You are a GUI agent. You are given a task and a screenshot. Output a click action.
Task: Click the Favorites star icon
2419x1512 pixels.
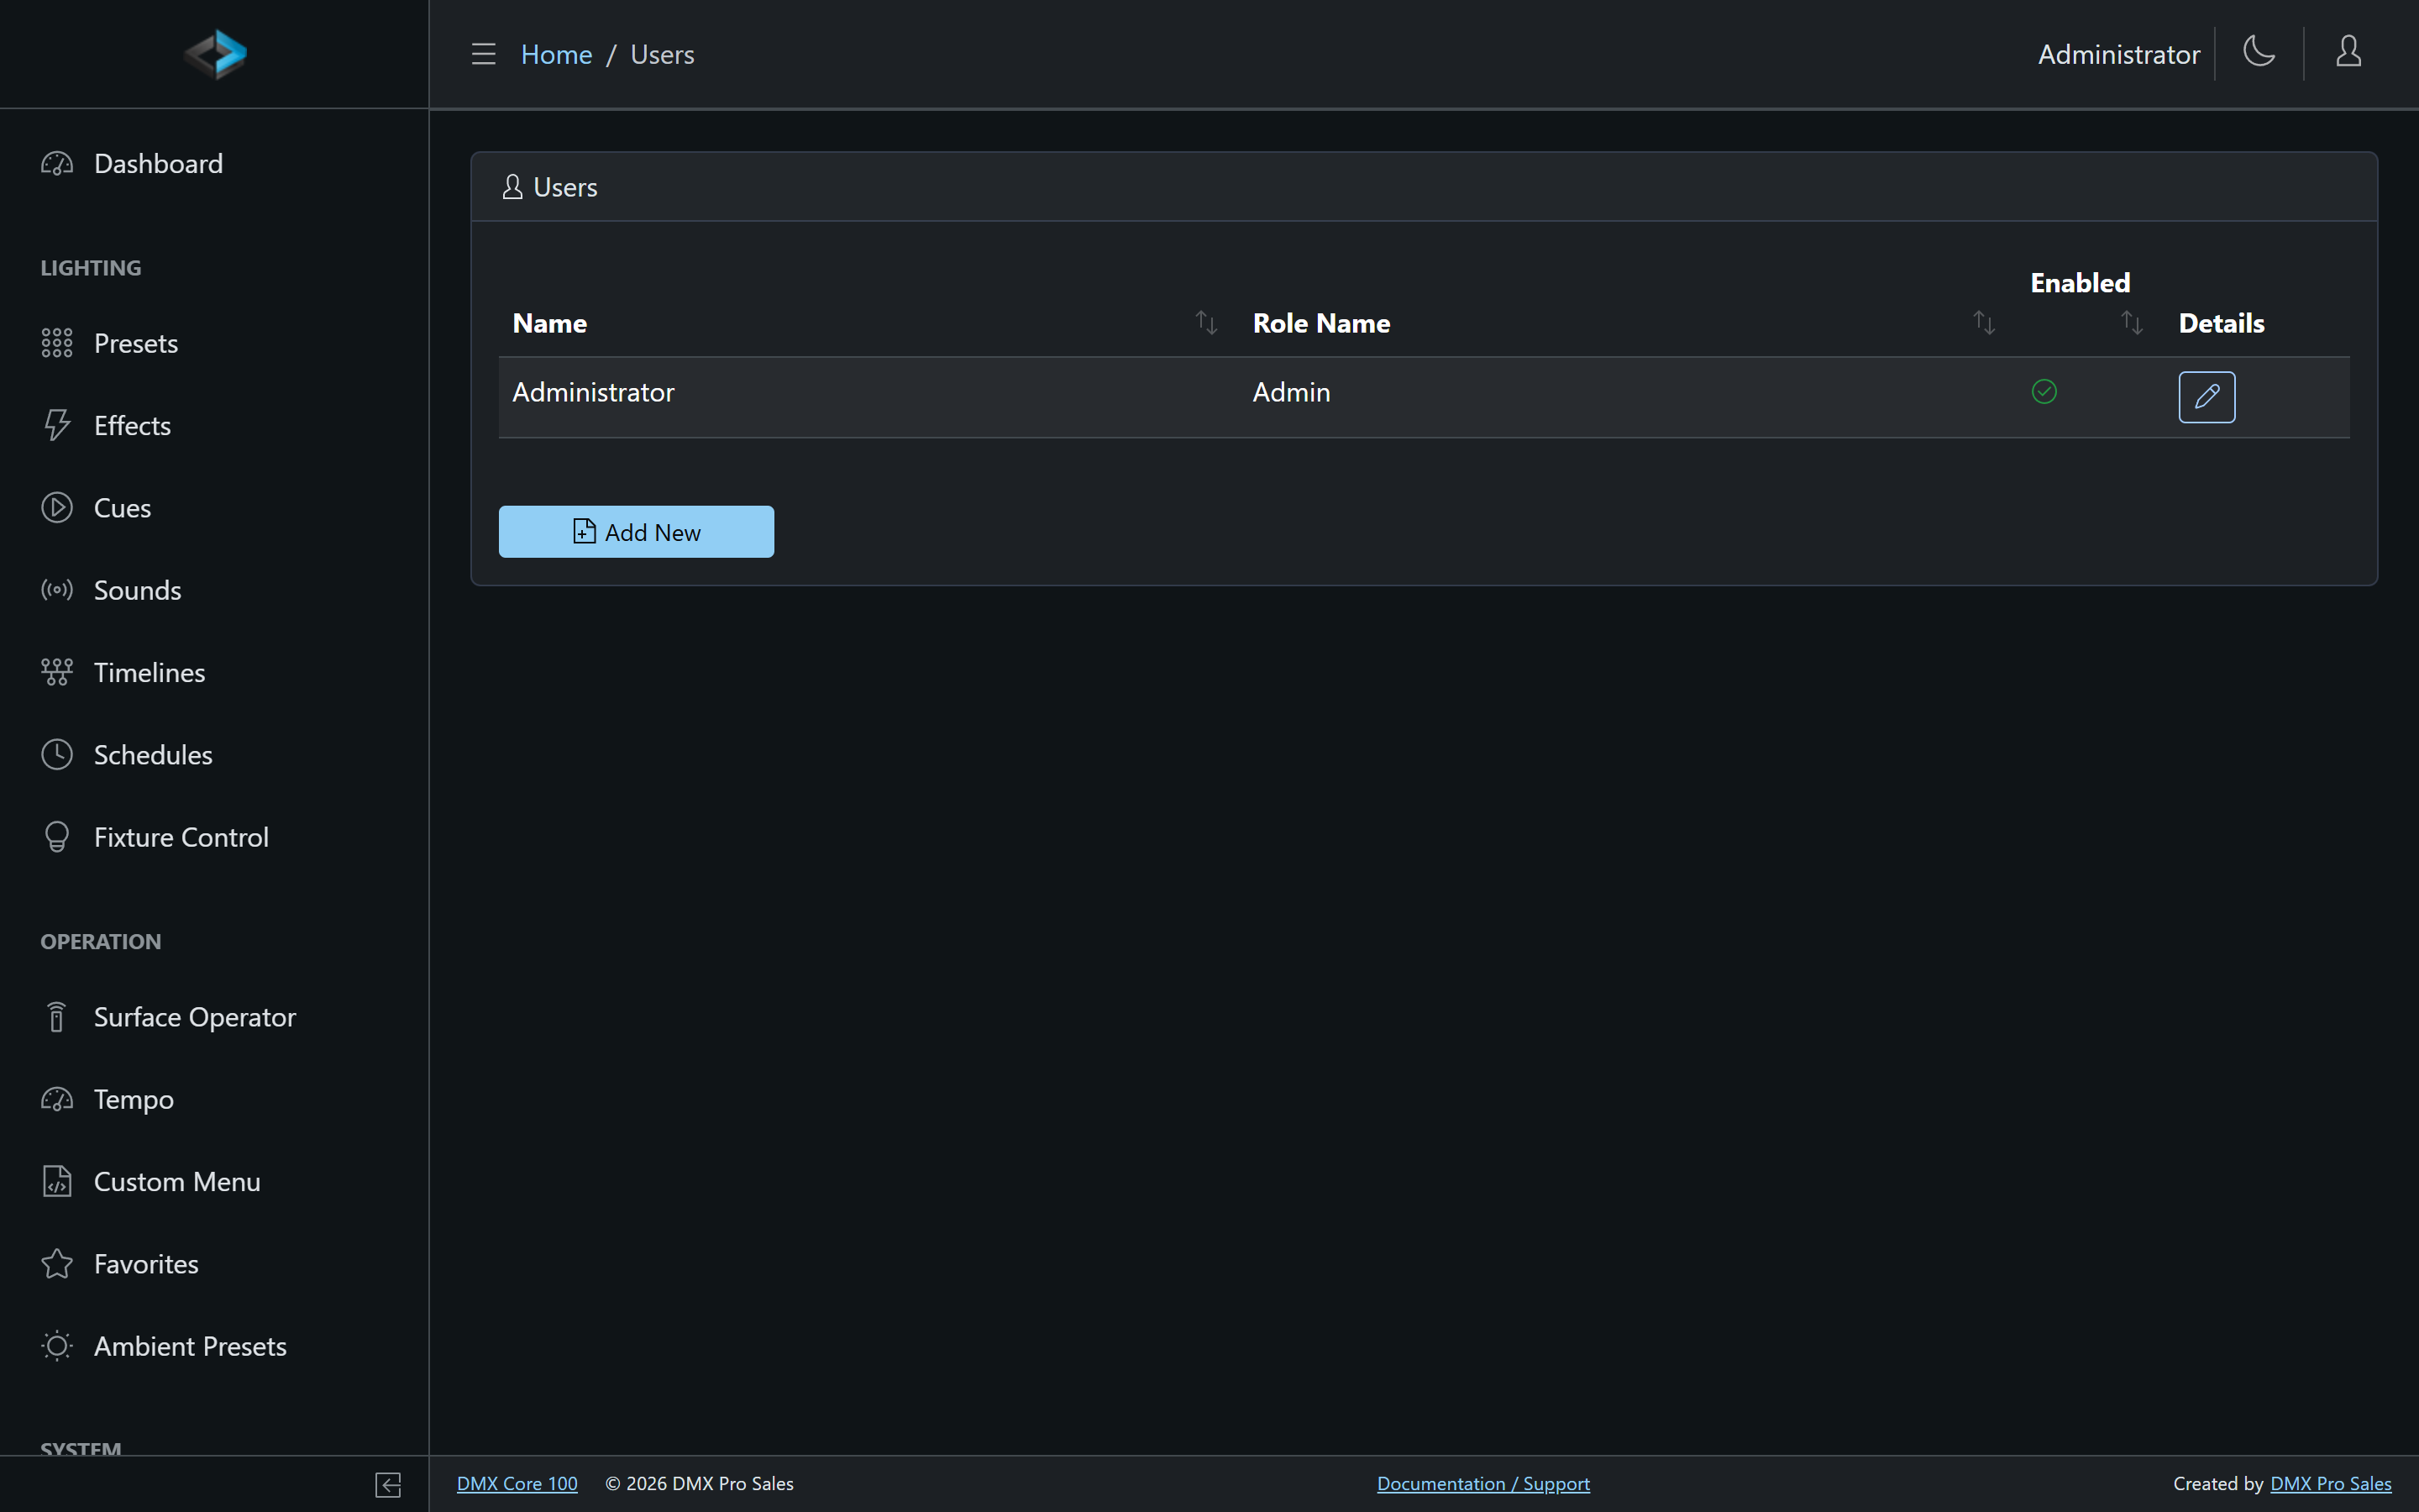coord(57,1264)
